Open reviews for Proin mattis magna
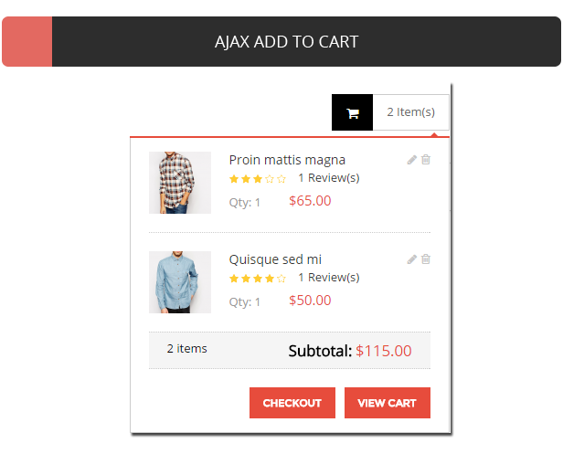This screenshot has height=454, width=563. click(328, 178)
